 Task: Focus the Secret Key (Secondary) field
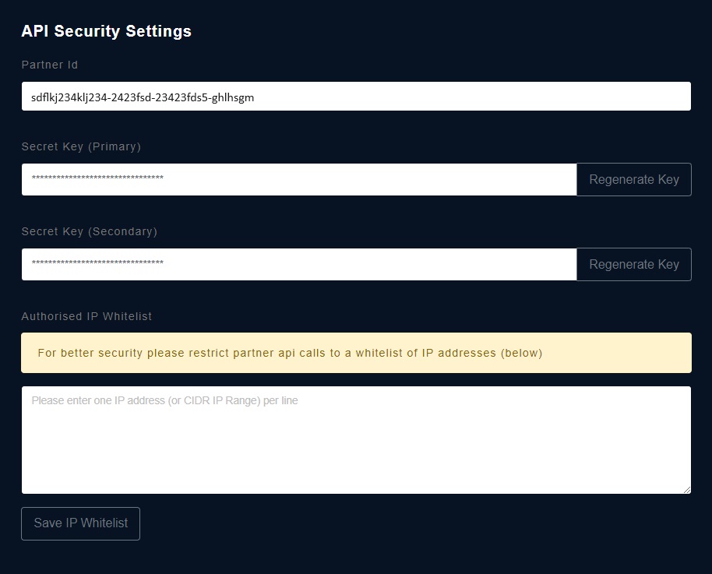[299, 264]
